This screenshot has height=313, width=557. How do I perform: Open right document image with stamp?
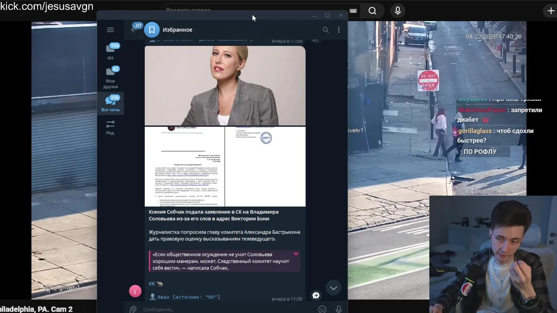point(265,166)
